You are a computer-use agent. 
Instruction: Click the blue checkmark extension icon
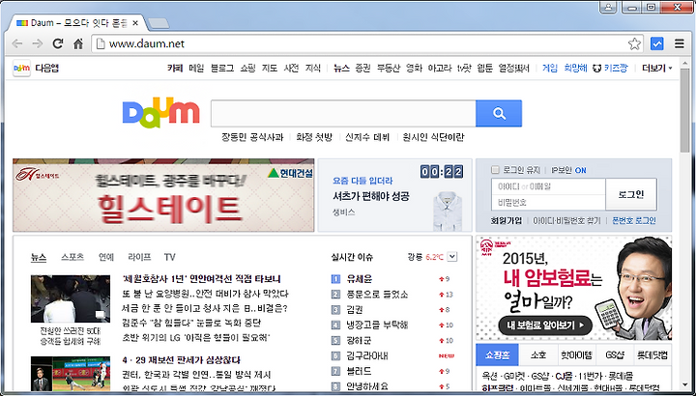coord(657,43)
